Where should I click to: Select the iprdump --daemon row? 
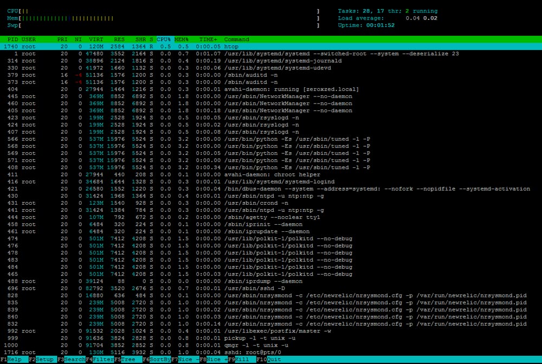(271, 281)
